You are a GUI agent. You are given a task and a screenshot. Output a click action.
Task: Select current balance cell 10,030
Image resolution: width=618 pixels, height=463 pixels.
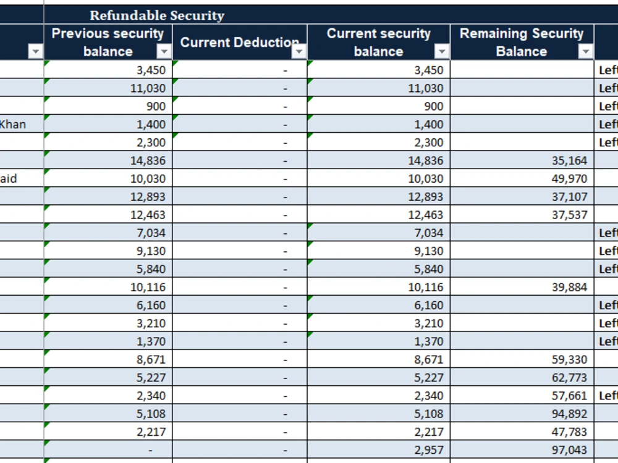tap(378, 178)
